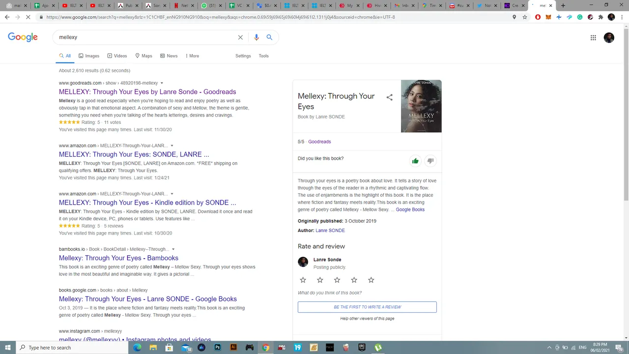Screen dimensions: 629x354
Task: Click the browser address bar URL
Action: 221,17
